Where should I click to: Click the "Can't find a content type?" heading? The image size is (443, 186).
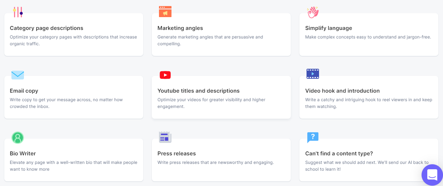[x=339, y=154]
